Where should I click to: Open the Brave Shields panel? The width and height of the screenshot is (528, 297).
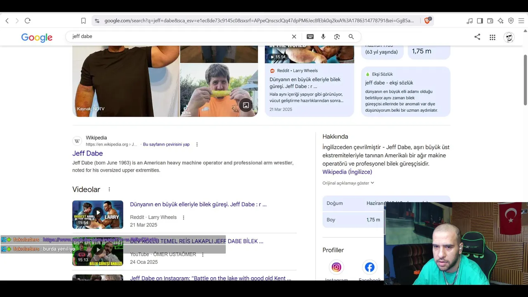(x=427, y=20)
